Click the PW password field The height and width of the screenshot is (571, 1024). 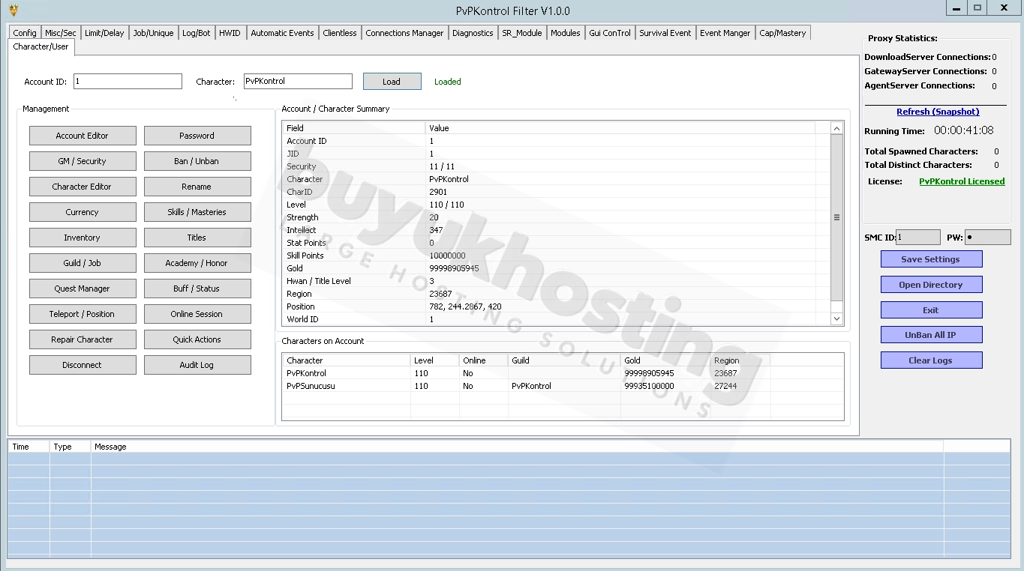[x=988, y=238]
